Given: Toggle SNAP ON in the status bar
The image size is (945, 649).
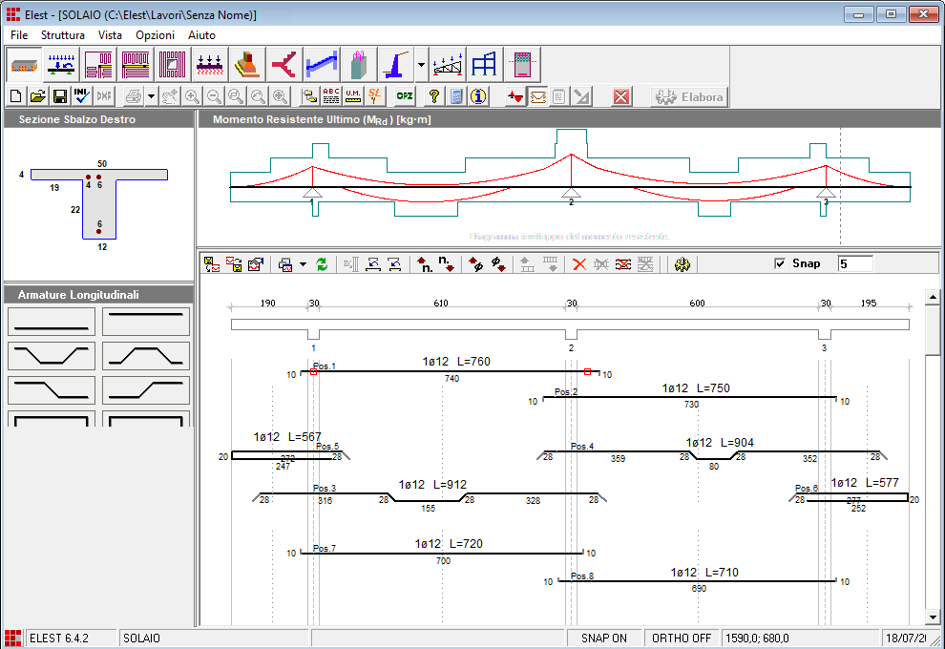Looking at the screenshot, I should [x=604, y=638].
